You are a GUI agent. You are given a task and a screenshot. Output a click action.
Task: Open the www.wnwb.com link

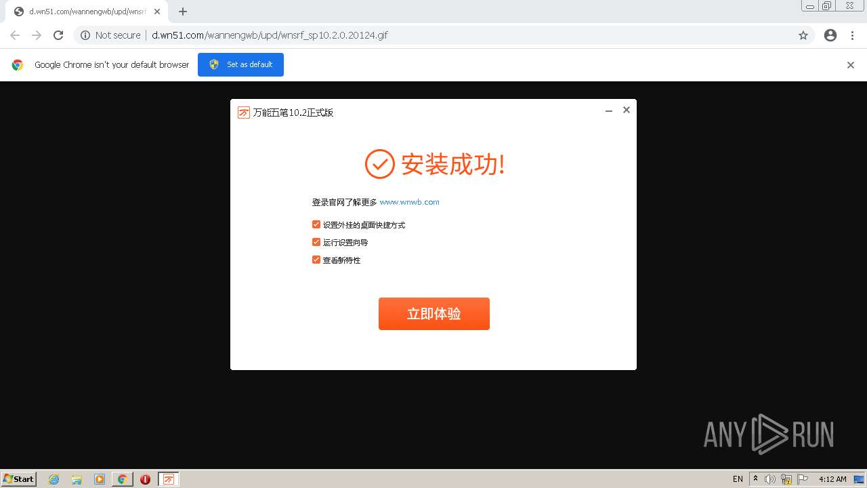coord(409,202)
